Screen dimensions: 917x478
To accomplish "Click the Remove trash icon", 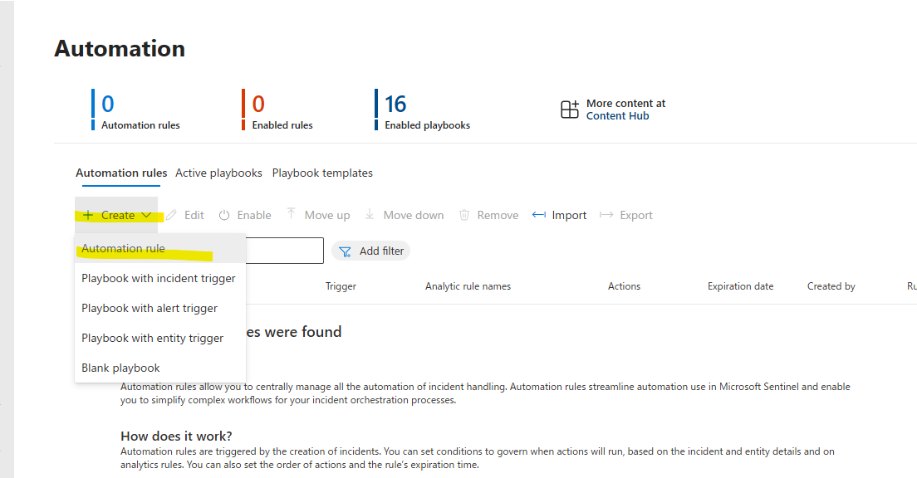I will tap(464, 215).
